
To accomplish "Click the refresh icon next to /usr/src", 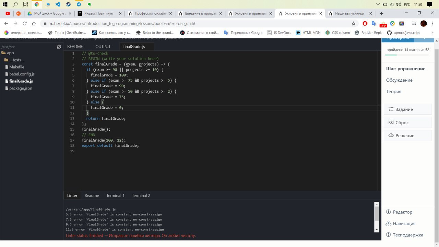I will [59, 47].
